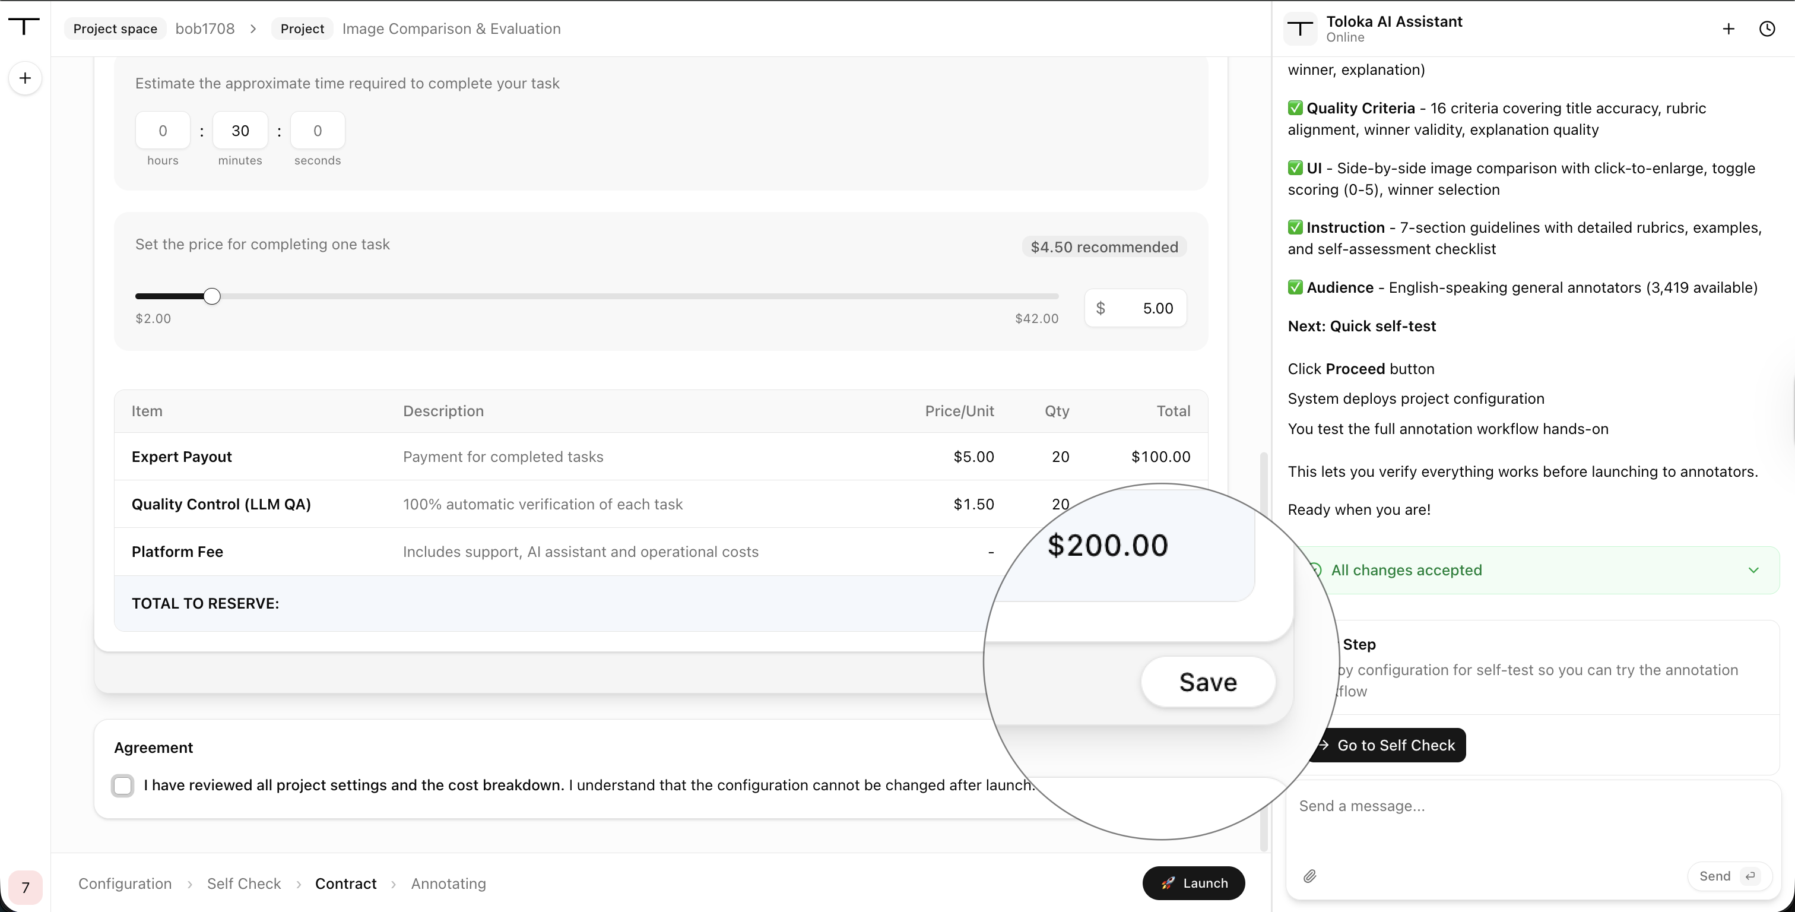Open chat history clock icon
The width and height of the screenshot is (1795, 912).
pos(1767,28)
